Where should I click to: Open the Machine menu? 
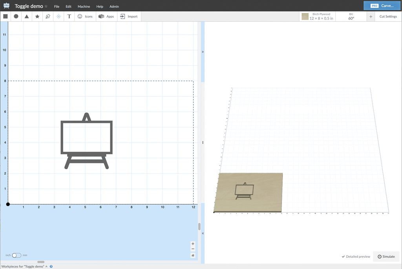click(84, 6)
